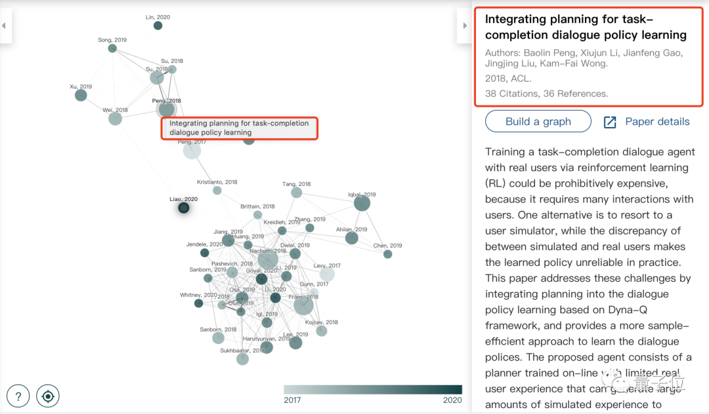Select the Wei, 2018 node
The width and height of the screenshot is (709, 414).
pos(116,119)
